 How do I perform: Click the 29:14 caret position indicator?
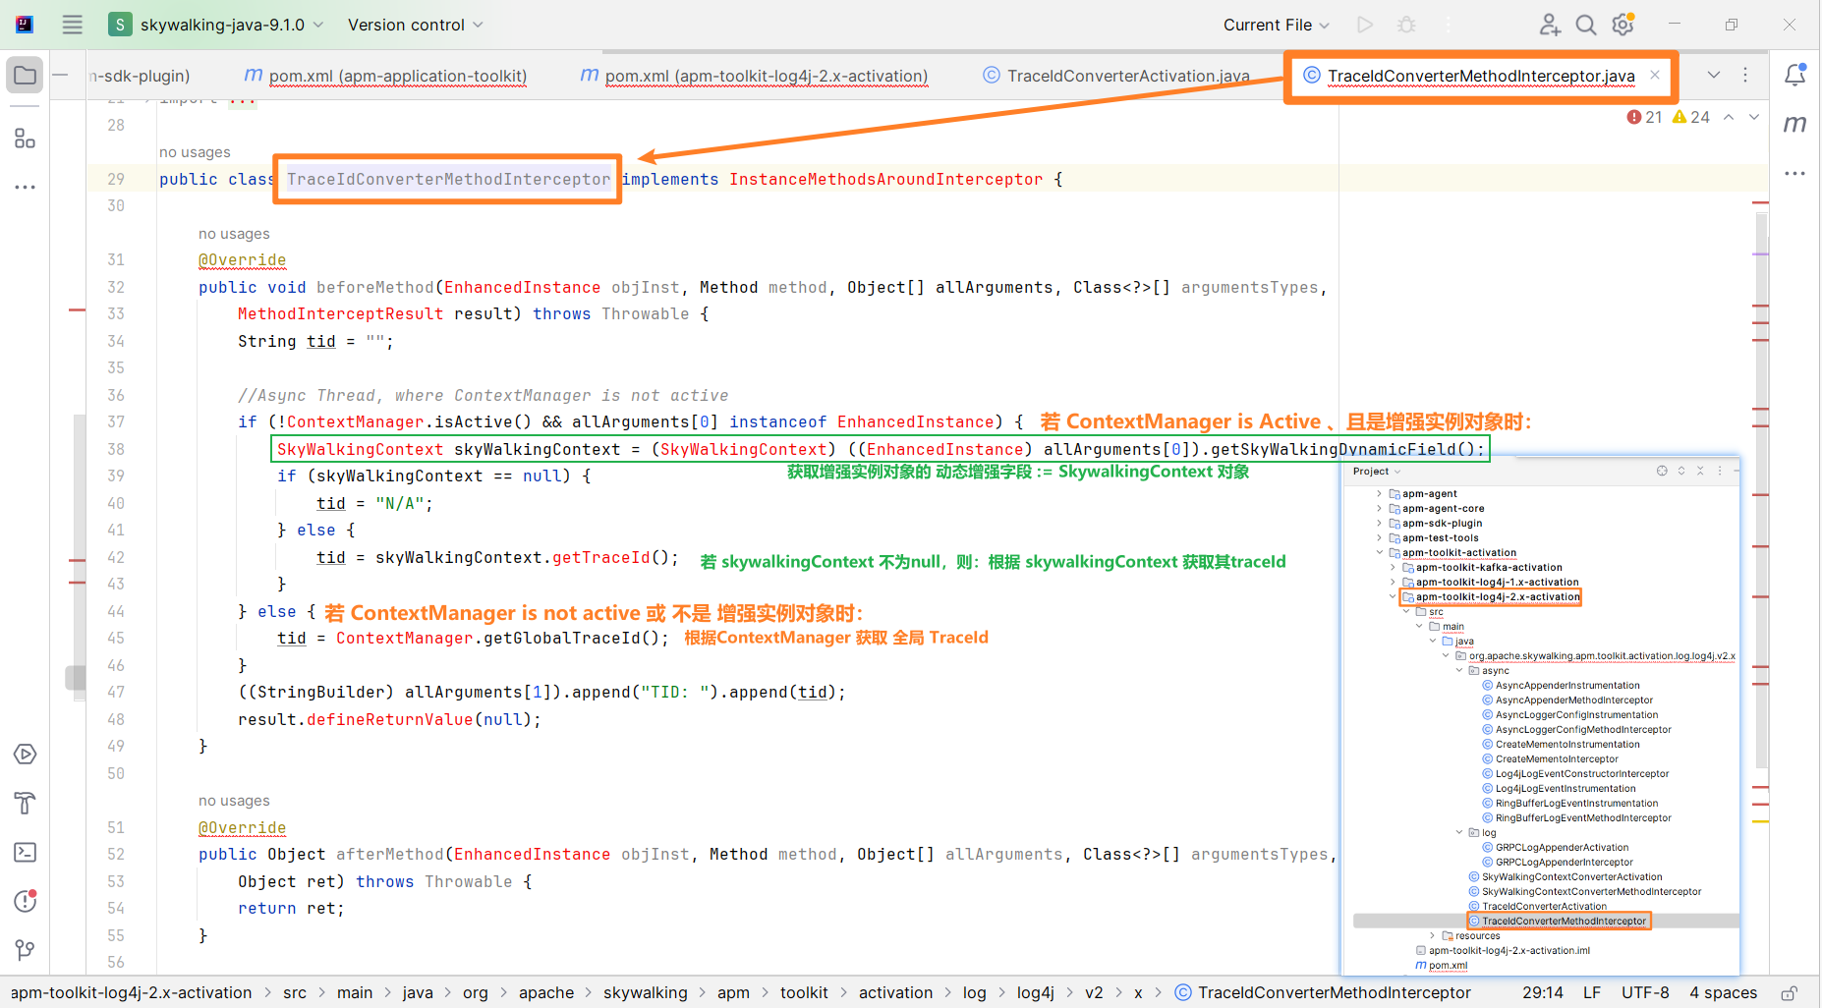pos(1543,993)
